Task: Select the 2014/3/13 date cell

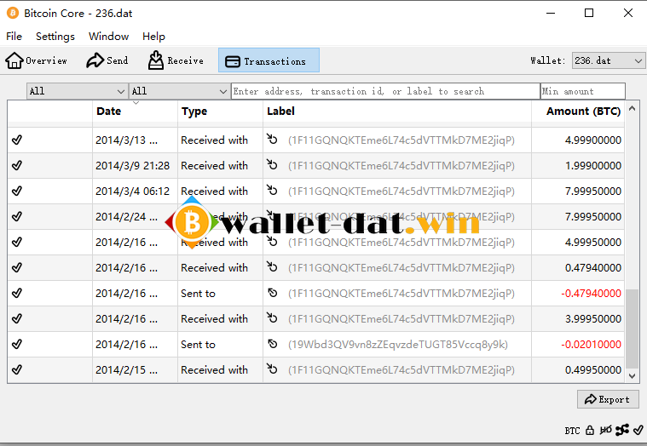Action: click(x=135, y=140)
